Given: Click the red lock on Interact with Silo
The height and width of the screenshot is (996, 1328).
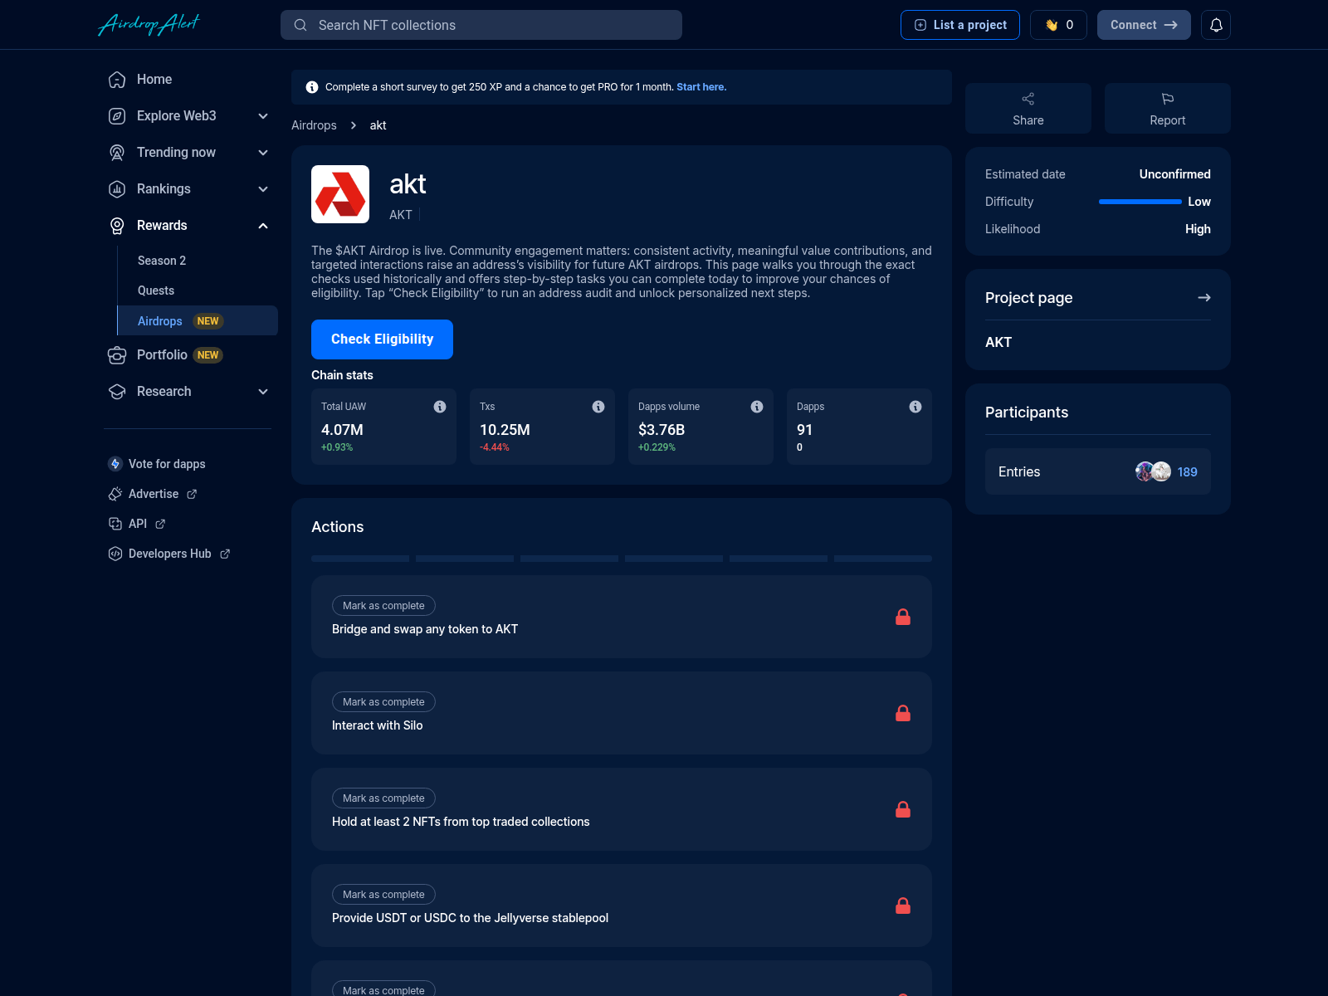Looking at the screenshot, I should coord(903,712).
